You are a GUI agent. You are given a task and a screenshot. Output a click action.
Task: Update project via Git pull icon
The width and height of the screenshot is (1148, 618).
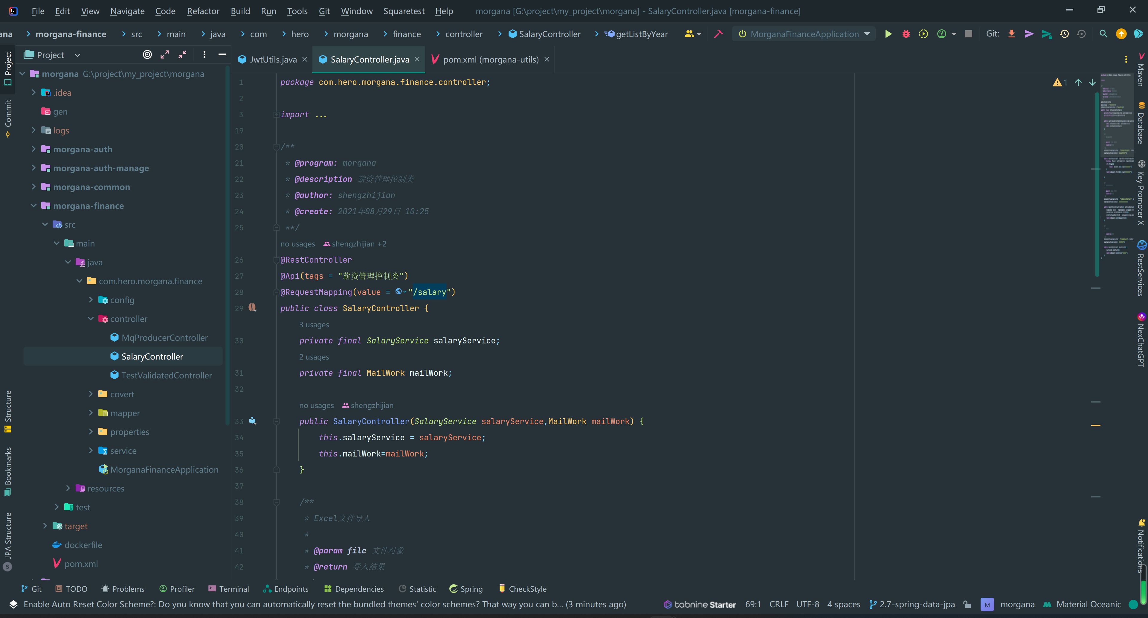pyautogui.click(x=1012, y=34)
